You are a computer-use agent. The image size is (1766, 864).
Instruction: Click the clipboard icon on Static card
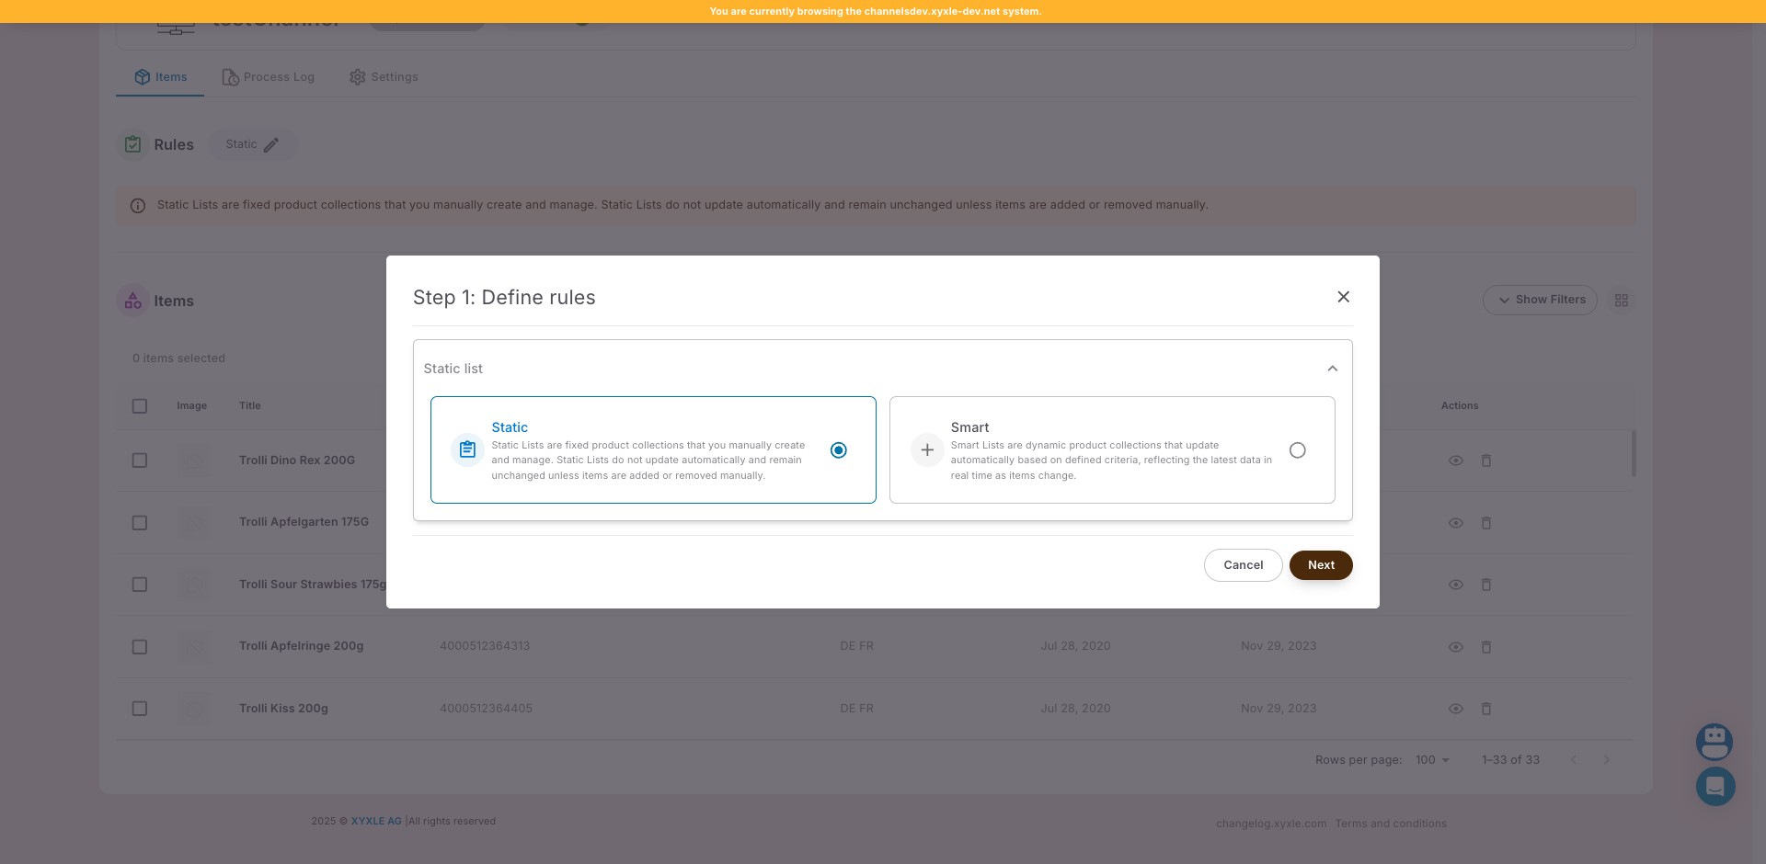[467, 450]
